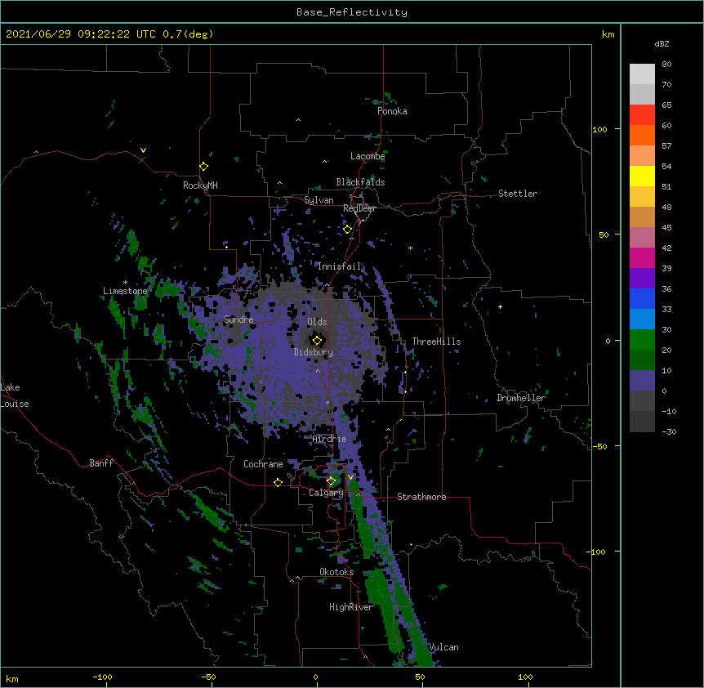Click the HighRiver label
This screenshot has height=688, width=704.
pyautogui.click(x=351, y=607)
